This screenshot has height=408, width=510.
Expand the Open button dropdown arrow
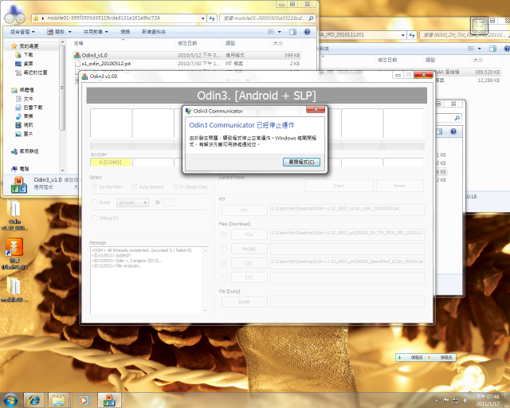(x=70, y=32)
